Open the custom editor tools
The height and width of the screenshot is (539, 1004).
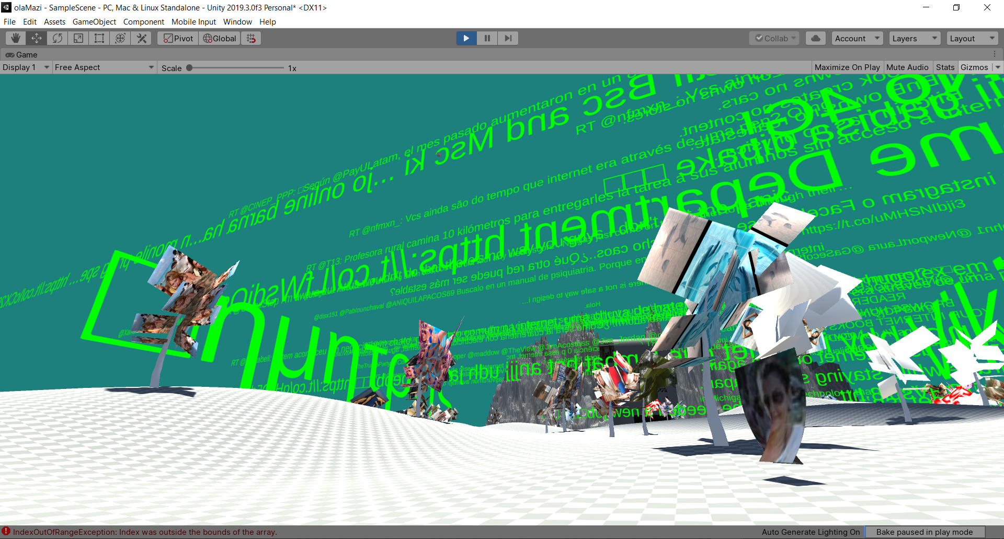click(141, 38)
